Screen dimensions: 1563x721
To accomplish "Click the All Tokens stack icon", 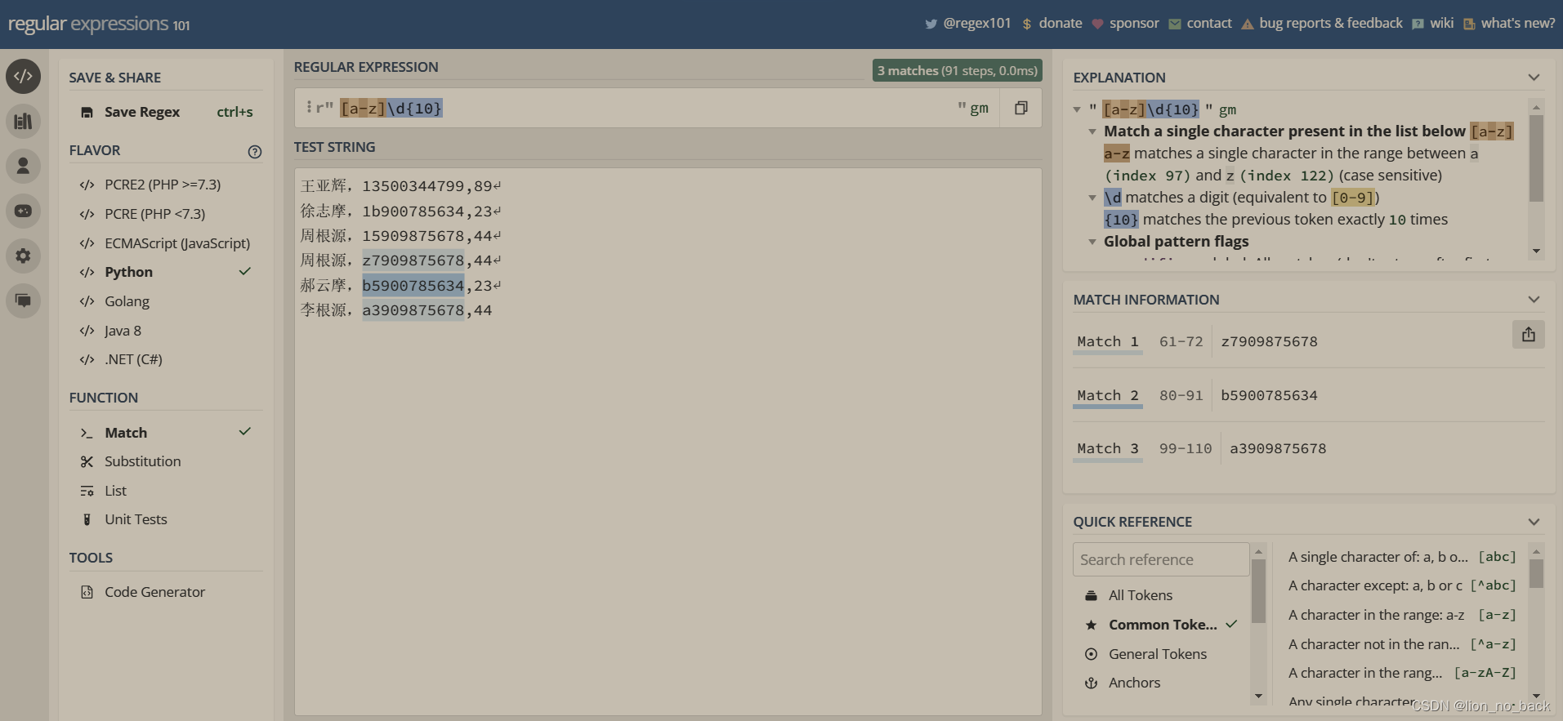I will point(1091,596).
